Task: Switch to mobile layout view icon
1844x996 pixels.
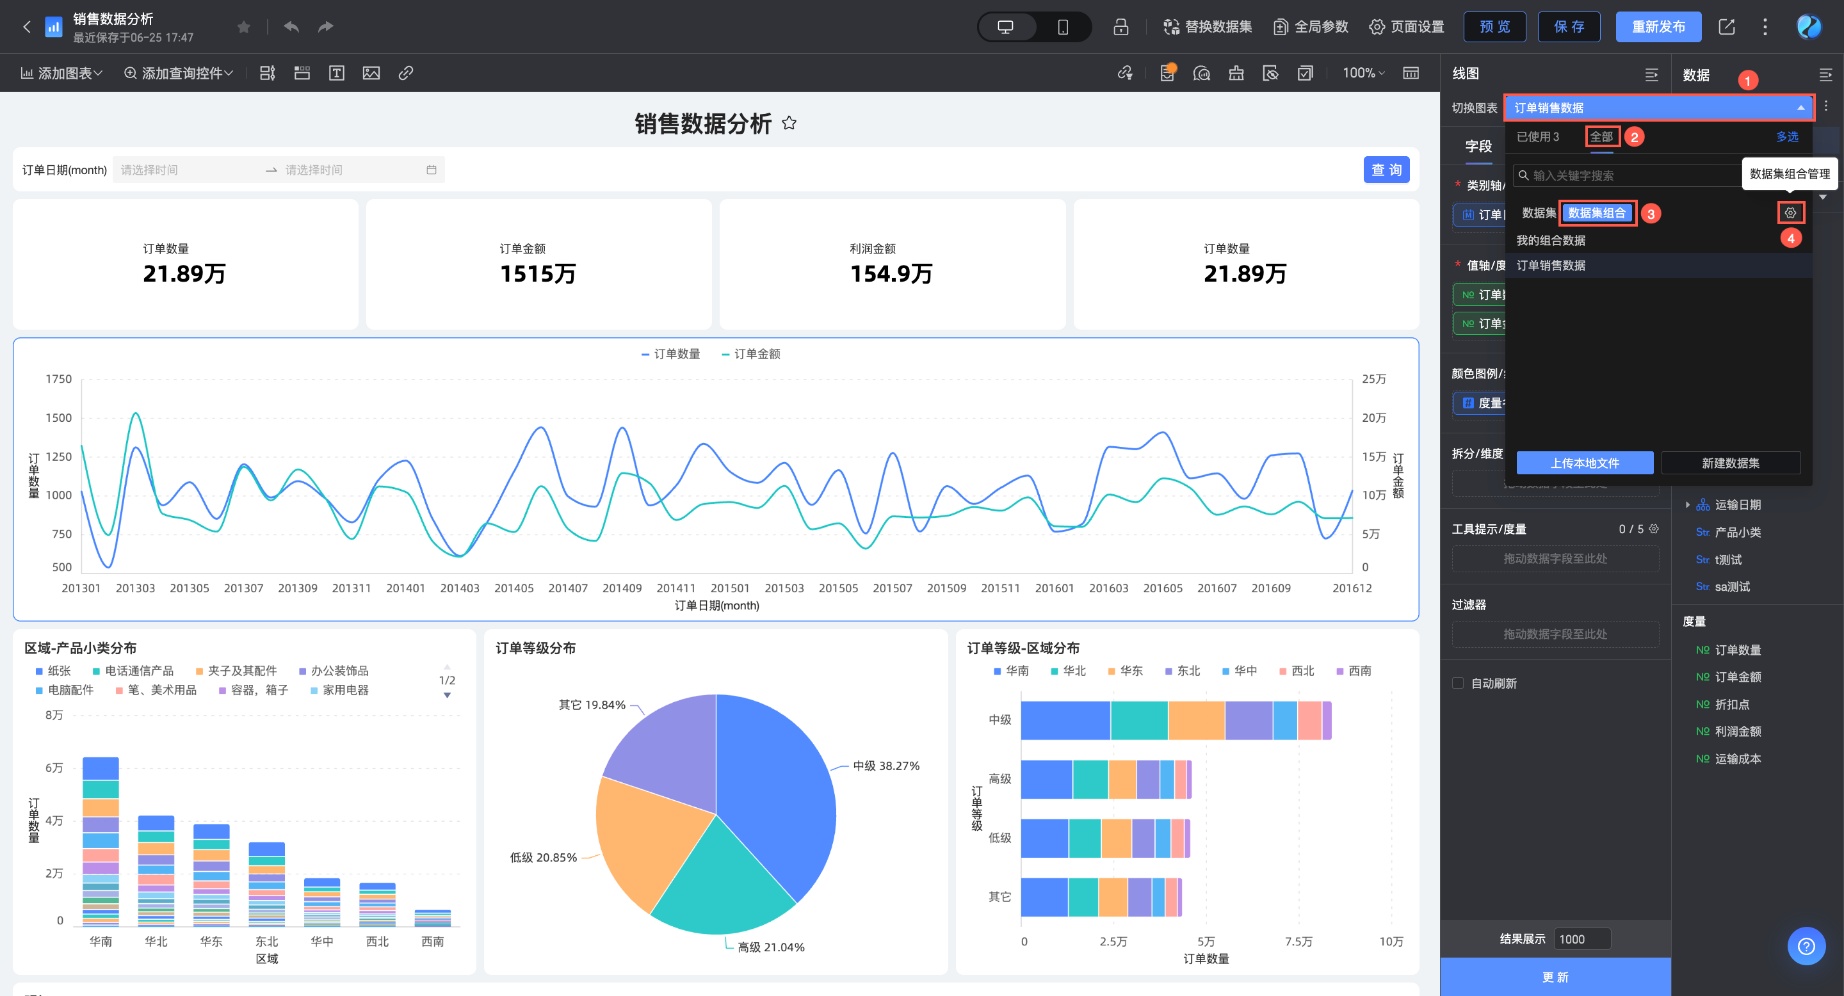Action: click(x=1063, y=26)
